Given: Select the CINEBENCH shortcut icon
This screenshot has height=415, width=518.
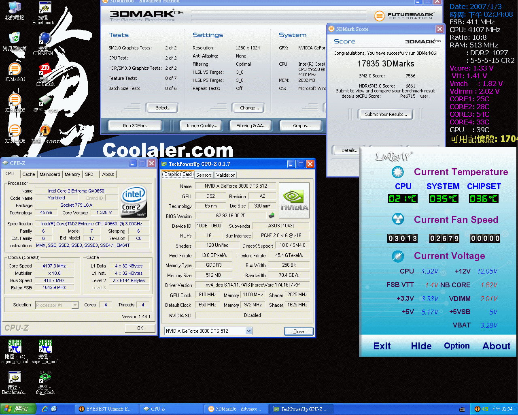Looking at the screenshot, I should coord(45,44).
